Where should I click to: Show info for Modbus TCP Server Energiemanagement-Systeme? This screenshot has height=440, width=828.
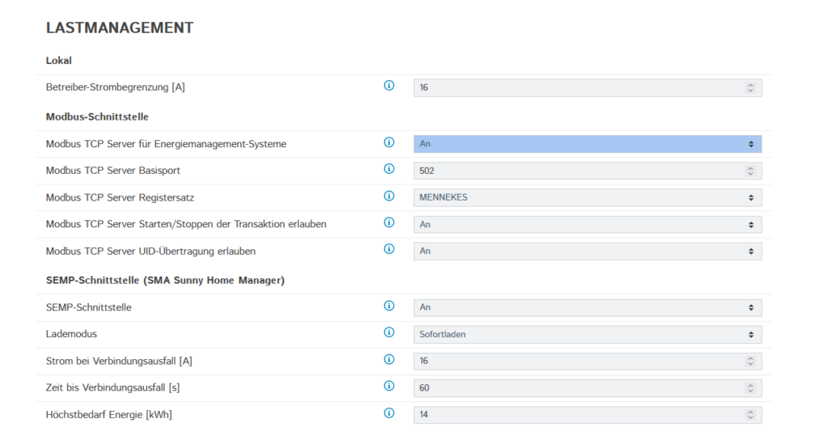(389, 142)
